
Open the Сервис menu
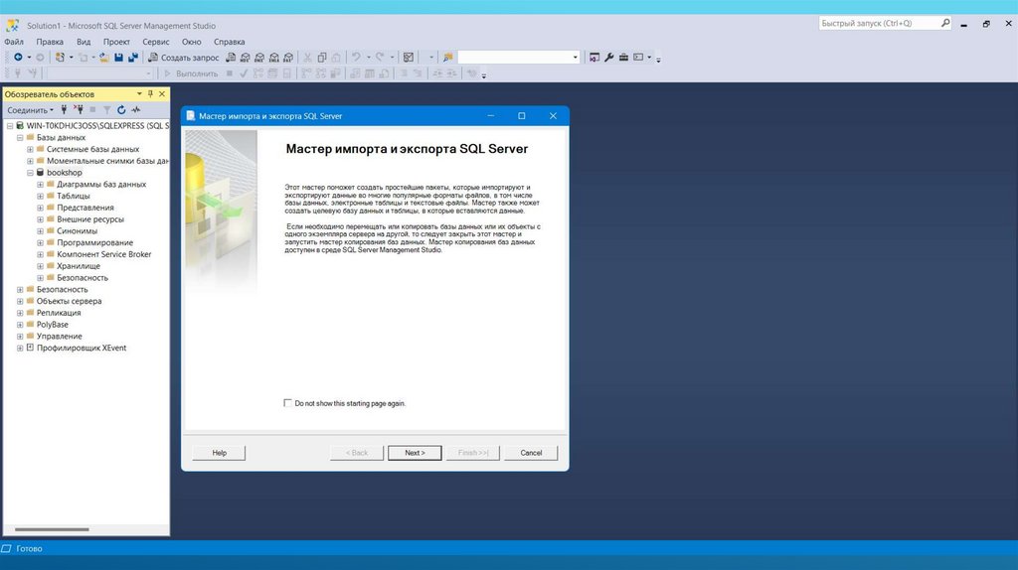pyautogui.click(x=156, y=42)
